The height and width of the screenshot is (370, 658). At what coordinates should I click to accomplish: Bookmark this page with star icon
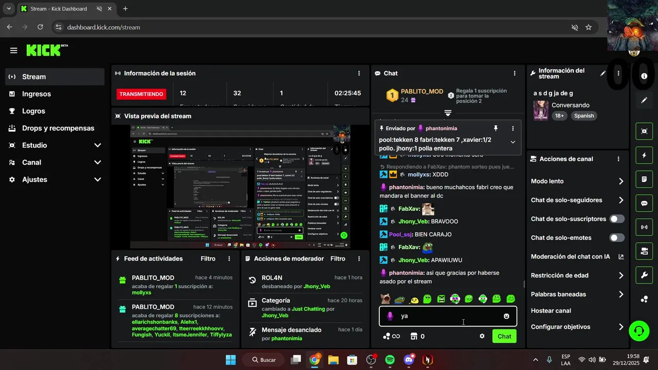[589, 27]
